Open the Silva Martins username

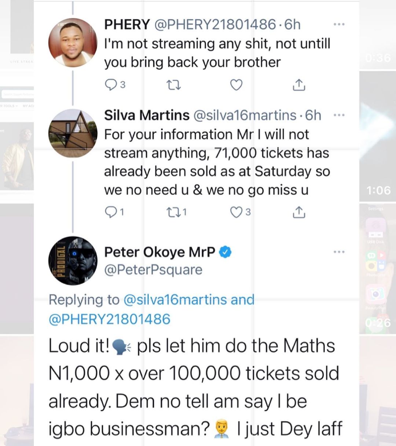147,115
